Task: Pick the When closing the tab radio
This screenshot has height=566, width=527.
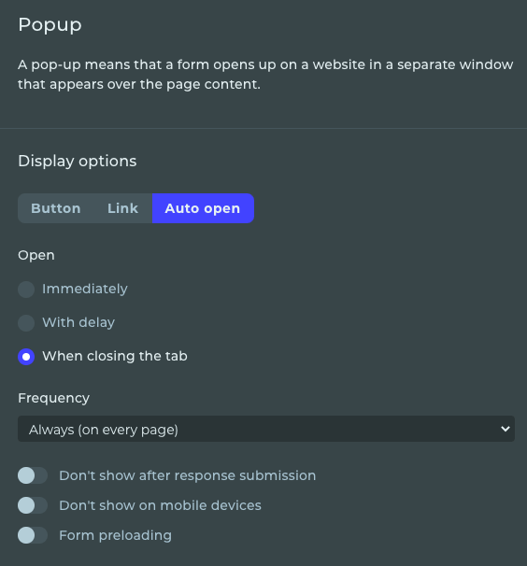Action: click(26, 357)
